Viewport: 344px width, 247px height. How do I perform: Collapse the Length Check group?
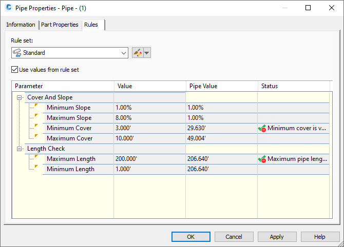pyautogui.click(x=20, y=149)
